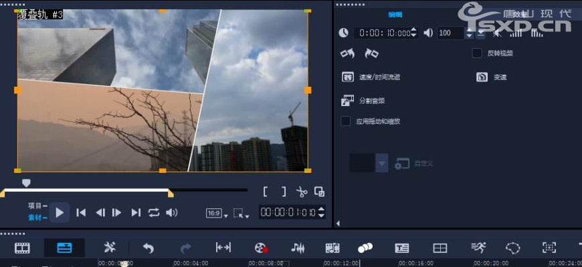
Task: Open the Edit (编辑) tab
Action: click(x=395, y=15)
